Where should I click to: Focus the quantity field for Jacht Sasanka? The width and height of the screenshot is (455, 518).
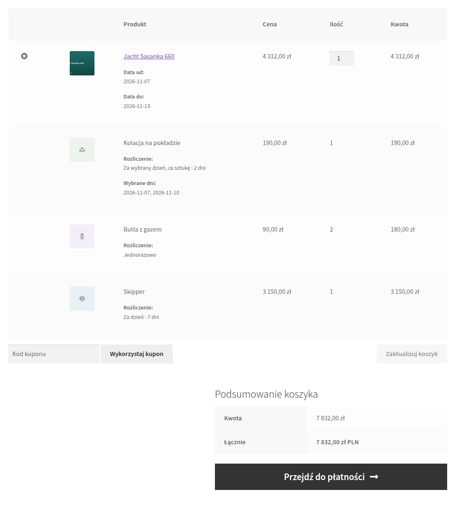click(x=342, y=59)
